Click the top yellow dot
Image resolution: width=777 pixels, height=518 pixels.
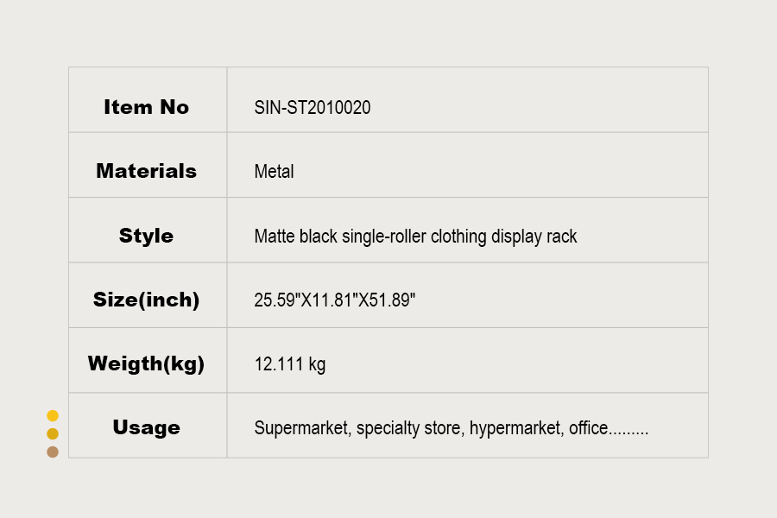(x=53, y=415)
